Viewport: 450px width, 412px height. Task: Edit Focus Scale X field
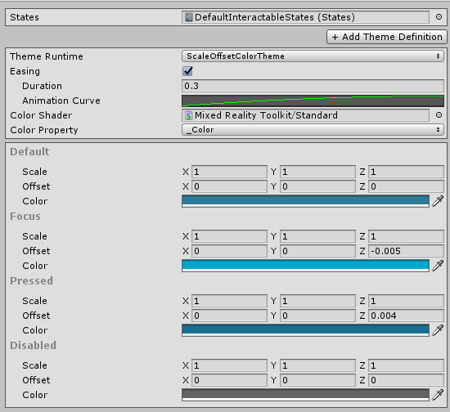coord(229,236)
